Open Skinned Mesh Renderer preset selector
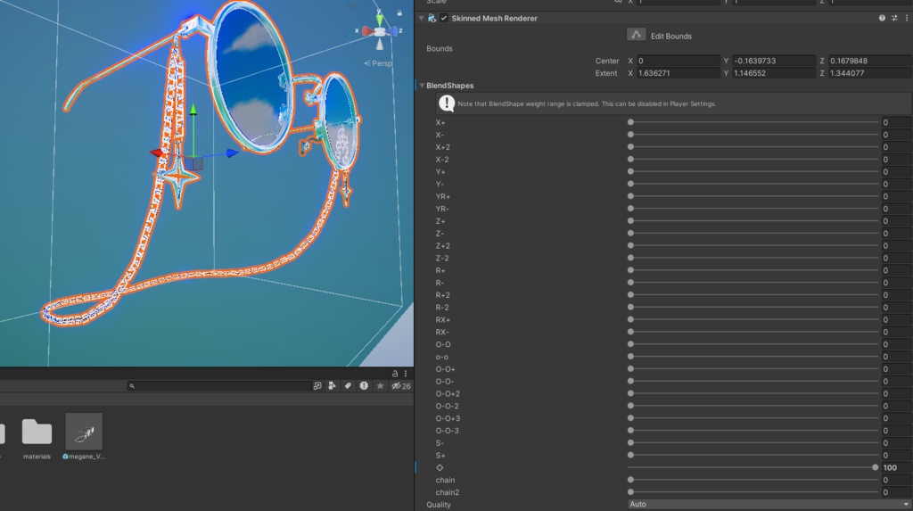The image size is (913, 511). [892, 18]
